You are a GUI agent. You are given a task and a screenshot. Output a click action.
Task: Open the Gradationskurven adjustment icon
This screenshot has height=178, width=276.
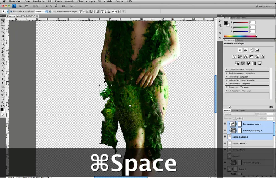[251, 50]
